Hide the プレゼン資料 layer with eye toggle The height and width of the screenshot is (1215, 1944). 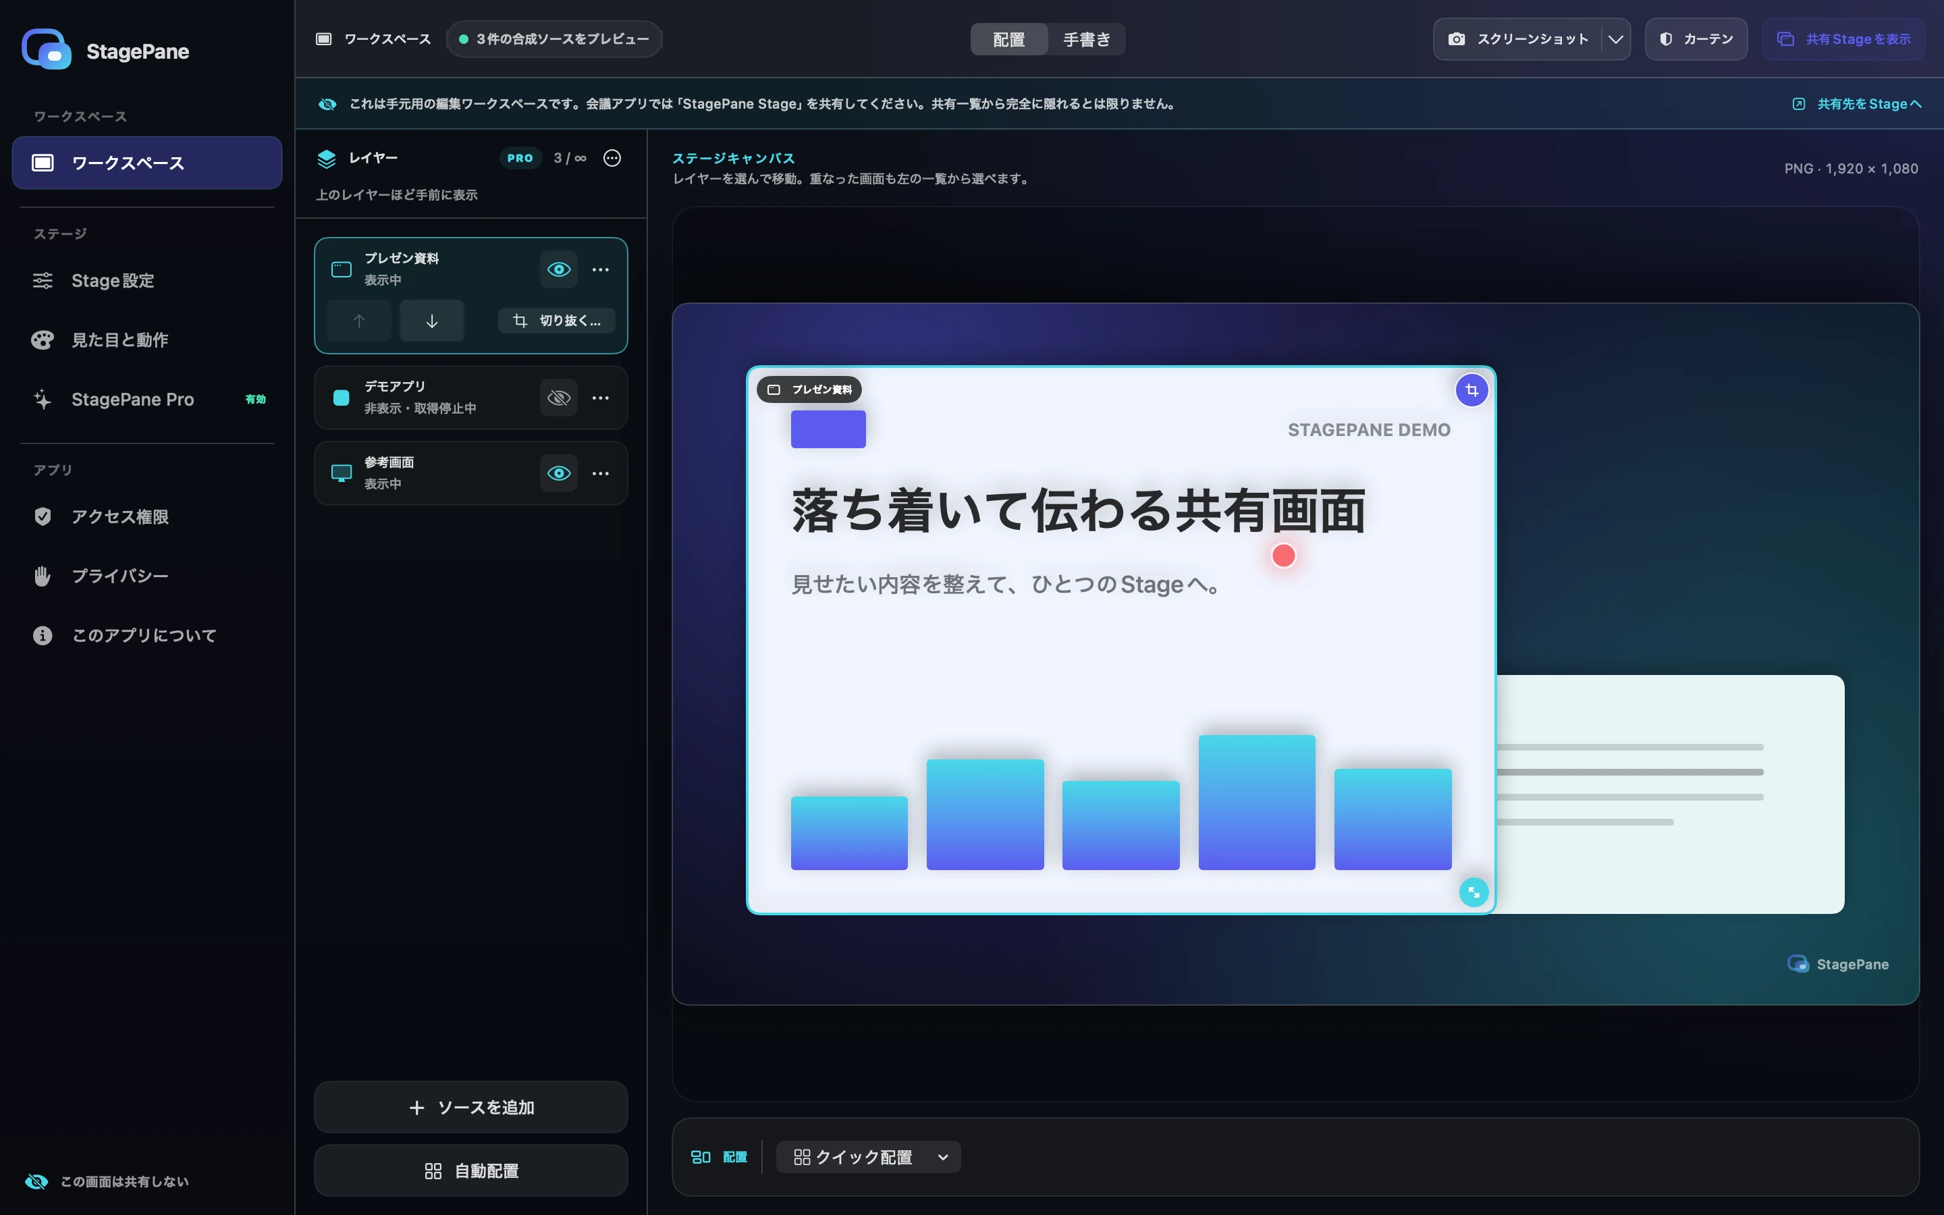(x=558, y=270)
